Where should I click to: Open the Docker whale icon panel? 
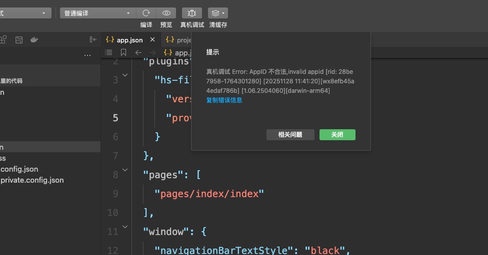point(34,40)
